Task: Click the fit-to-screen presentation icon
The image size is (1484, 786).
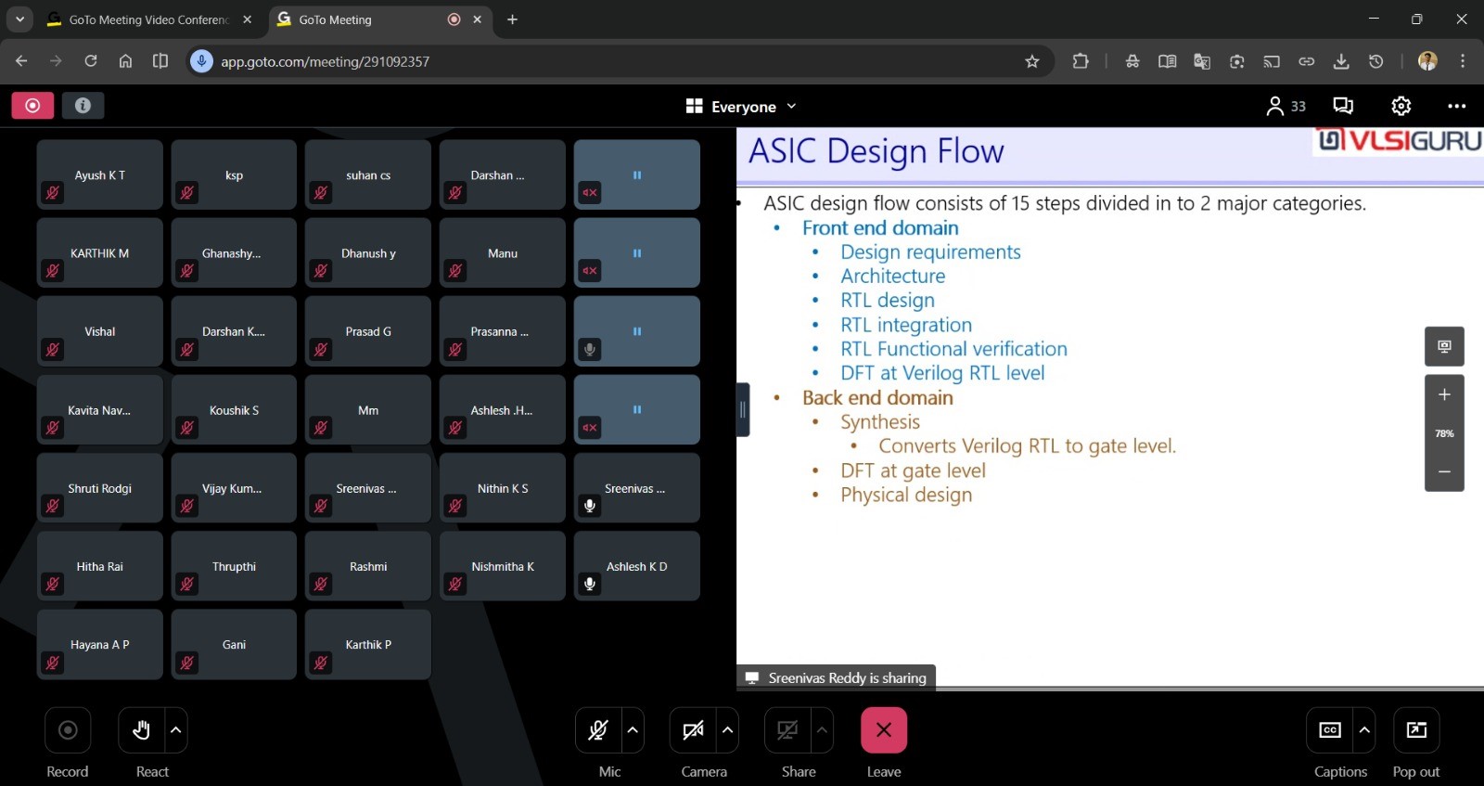Action: click(1444, 347)
